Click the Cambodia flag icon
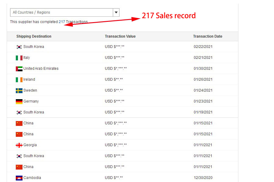274x182 pixels. tap(19, 178)
